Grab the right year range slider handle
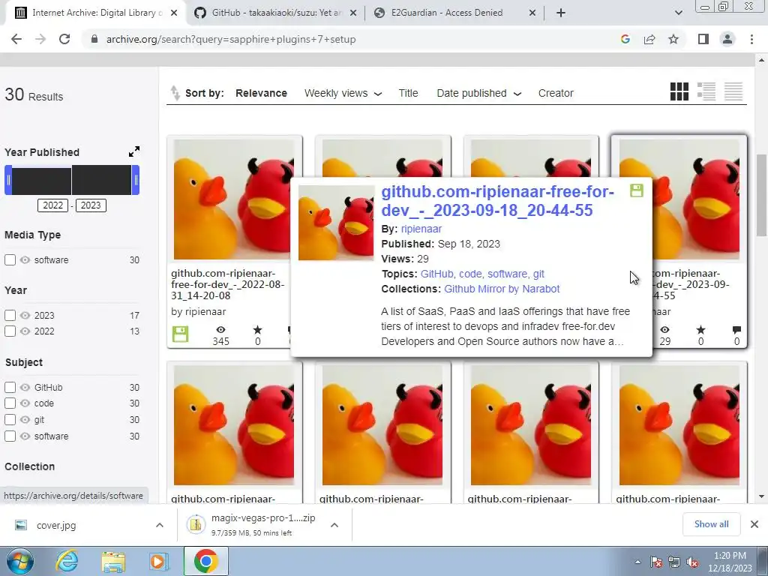Viewport: 768px width, 576px height. pyautogui.click(x=136, y=180)
